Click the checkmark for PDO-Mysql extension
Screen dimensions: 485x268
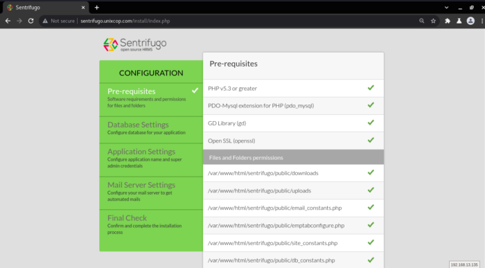click(x=371, y=105)
